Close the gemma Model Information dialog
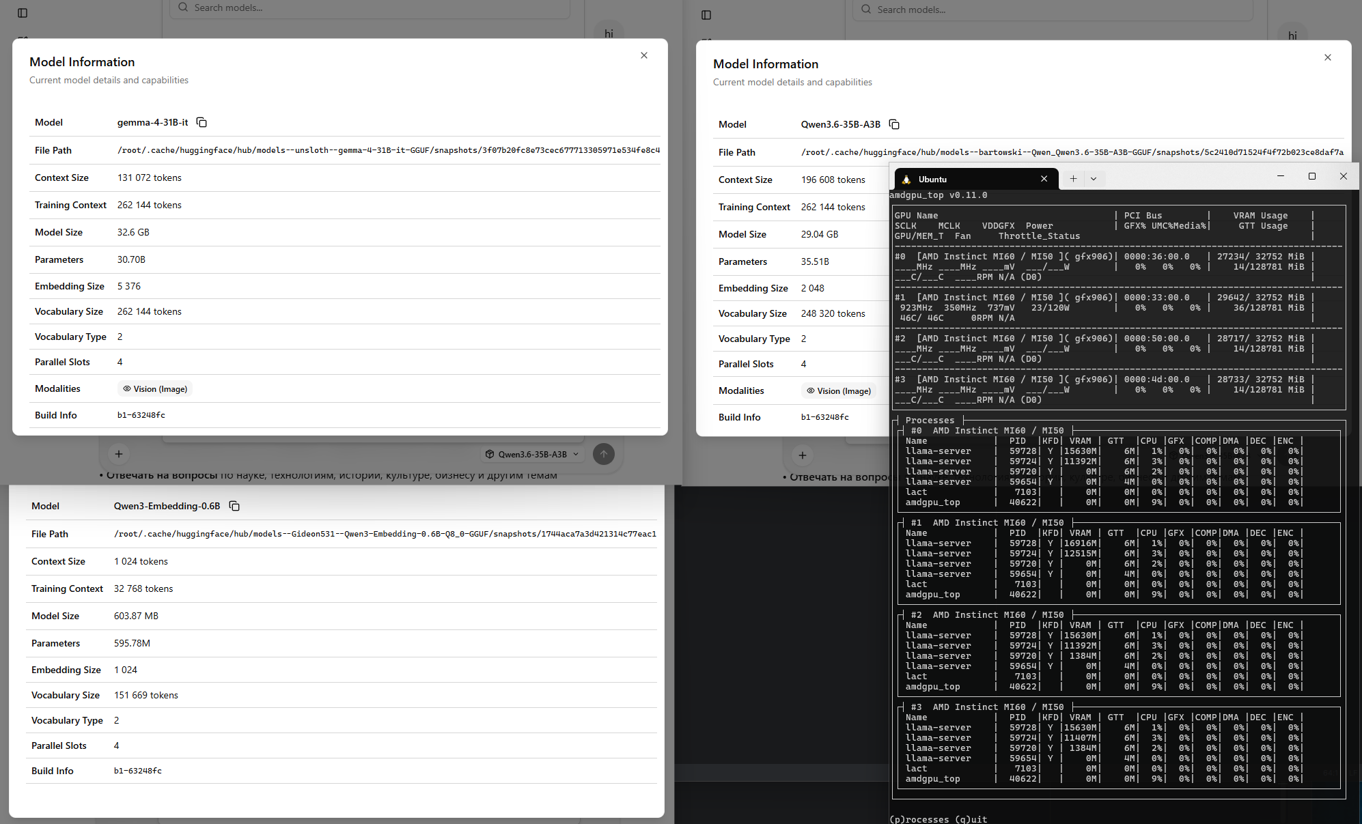The image size is (1362, 824). point(644,55)
